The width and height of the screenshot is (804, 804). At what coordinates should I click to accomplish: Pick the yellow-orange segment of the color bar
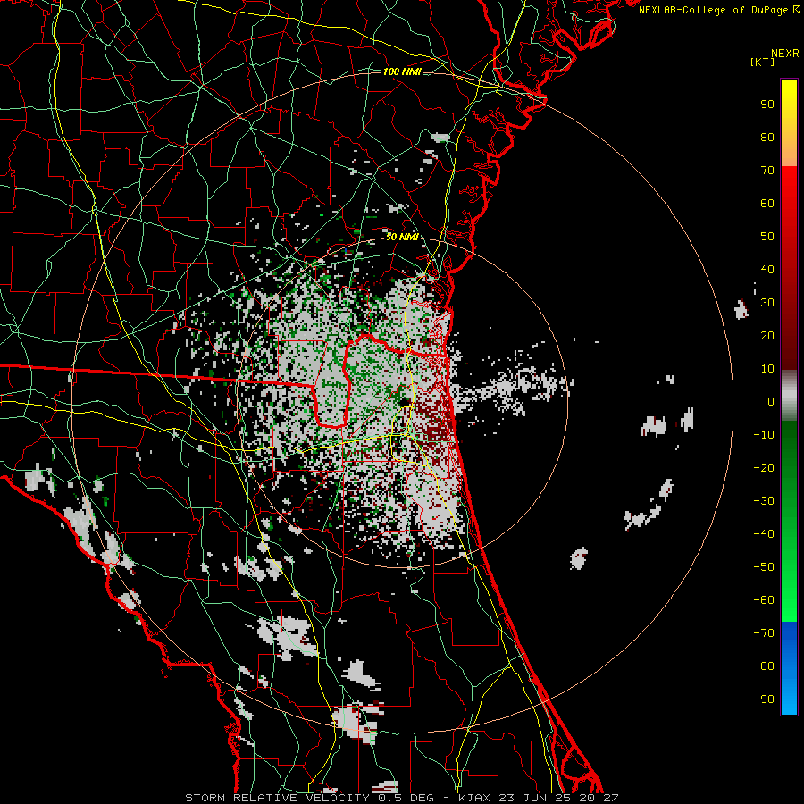tap(789, 123)
